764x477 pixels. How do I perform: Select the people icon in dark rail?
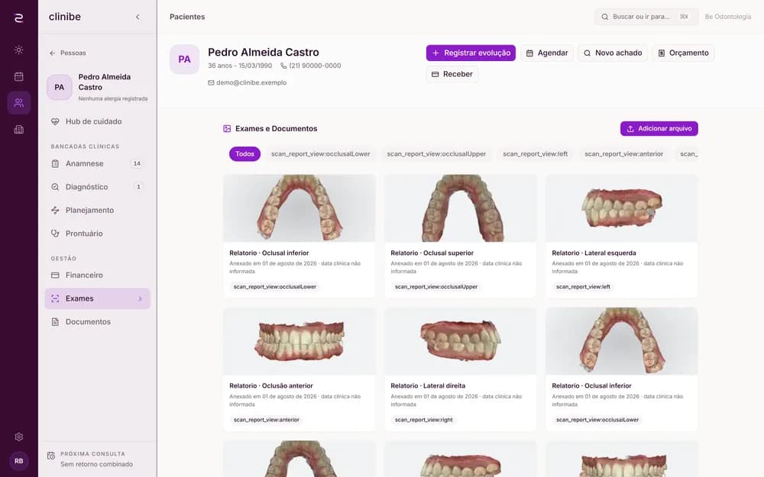click(18, 103)
